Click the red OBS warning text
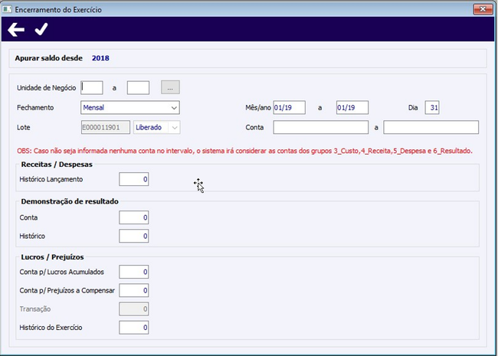Viewport: 498px width, 356px height. [244, 151]
